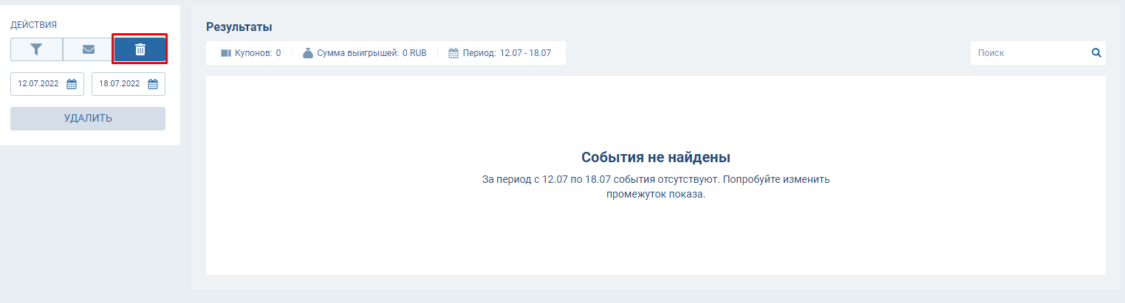Screen dimensions: 1125x303
Task: Click the ДЕЙСТВИЯ panel label
Action: (x=34, y=24)
